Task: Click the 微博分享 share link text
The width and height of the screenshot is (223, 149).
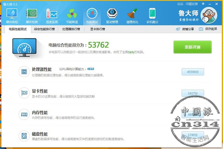Action: [188, 29]
